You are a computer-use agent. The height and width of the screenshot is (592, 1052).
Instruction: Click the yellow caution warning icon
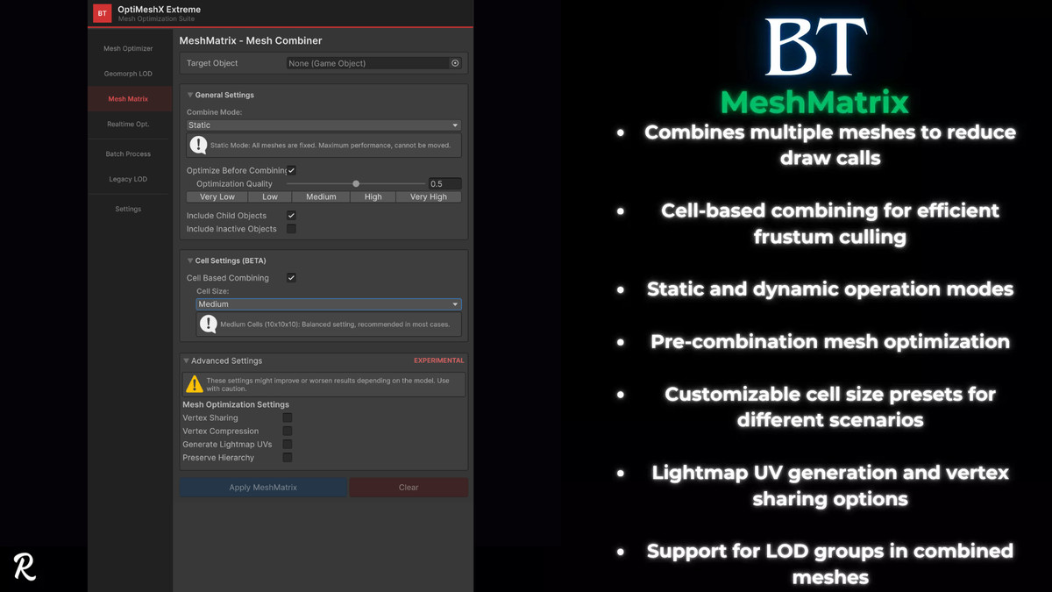[195, 384]
